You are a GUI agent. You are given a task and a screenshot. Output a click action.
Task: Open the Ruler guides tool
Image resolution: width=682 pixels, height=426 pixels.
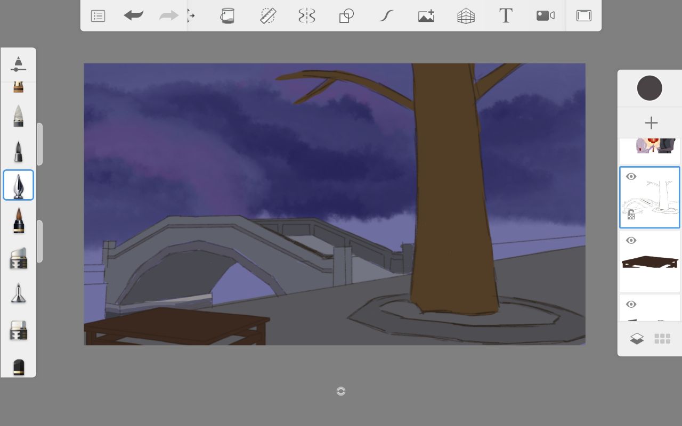point(267,16)
